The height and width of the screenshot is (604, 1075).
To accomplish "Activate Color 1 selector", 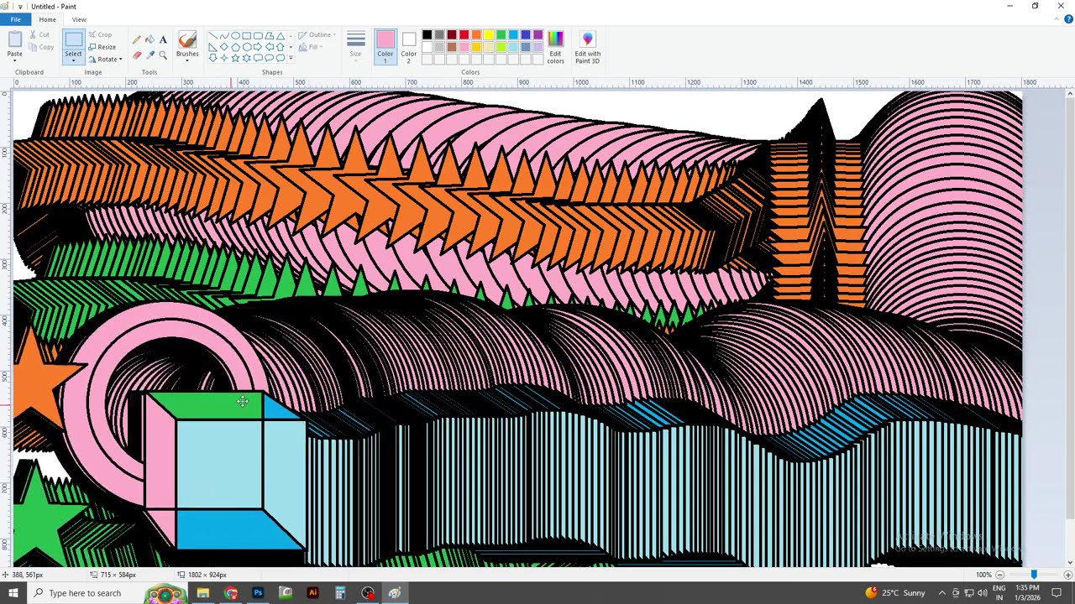I will pyautogui.click(x=385, y=47).
